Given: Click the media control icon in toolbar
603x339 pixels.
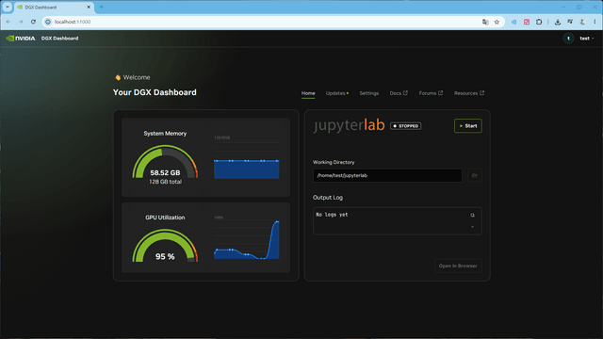Looking at the screenshot, I should coord(570,22).
